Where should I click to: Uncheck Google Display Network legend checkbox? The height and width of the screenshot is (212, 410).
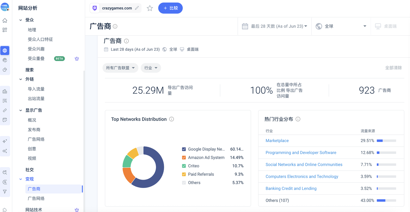pyautogui.click(x=184, y=149)
